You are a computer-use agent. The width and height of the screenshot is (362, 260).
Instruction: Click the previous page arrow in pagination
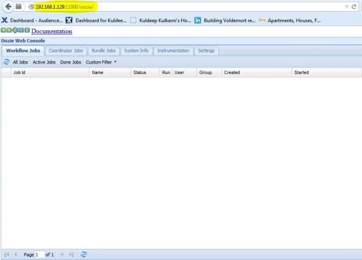tap(15, 255)
